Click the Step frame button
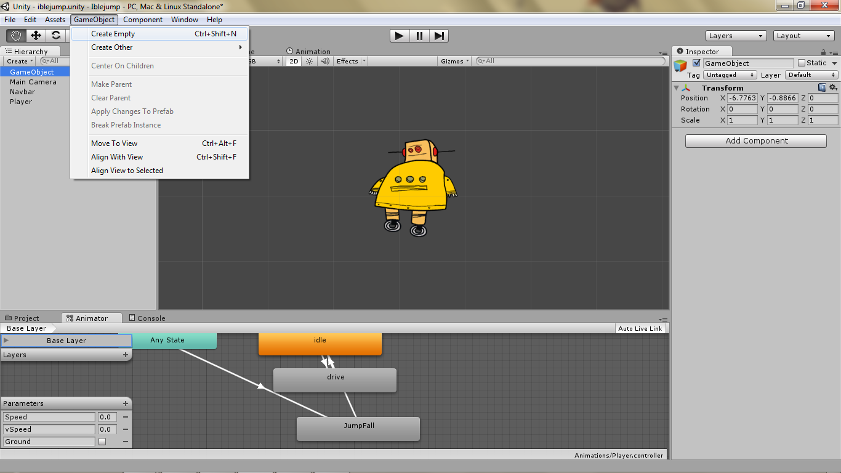 [x=439, y=36]
